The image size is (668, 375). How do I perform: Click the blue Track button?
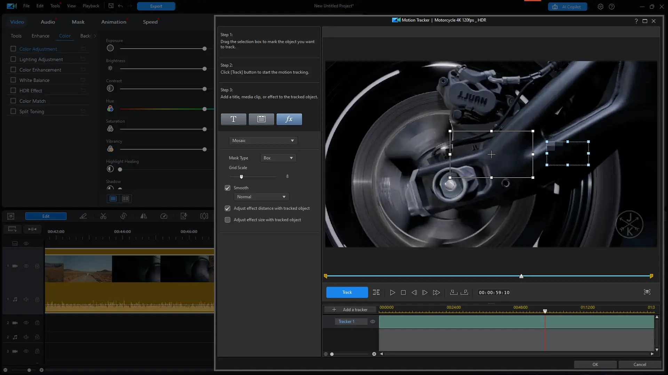point(347,292)
